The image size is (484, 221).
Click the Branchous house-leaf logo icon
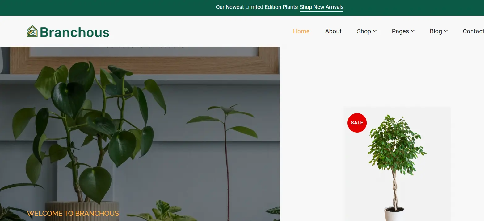[32, 31]
